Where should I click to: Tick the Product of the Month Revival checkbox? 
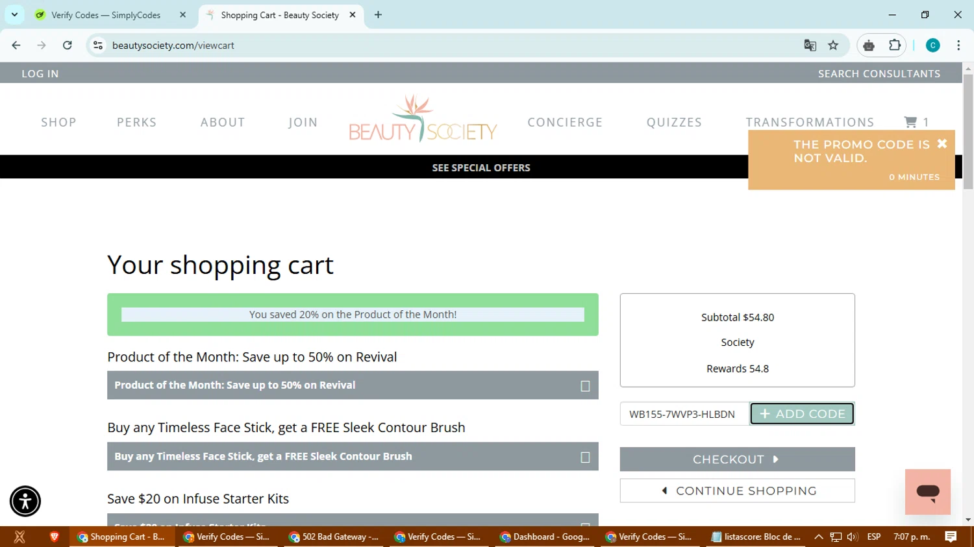click(585, 385)
